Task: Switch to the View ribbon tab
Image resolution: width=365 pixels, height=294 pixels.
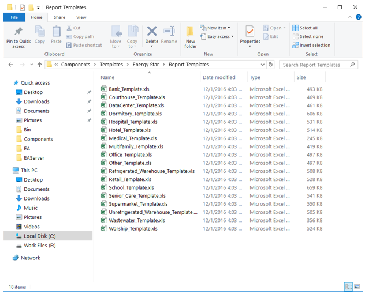Action: pyautogui.click(x=81, y=17)
